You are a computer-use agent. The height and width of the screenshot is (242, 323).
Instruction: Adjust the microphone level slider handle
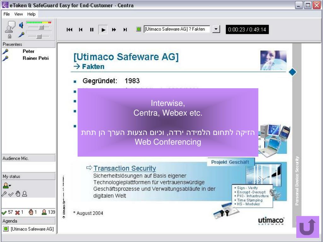click(39, 37)
